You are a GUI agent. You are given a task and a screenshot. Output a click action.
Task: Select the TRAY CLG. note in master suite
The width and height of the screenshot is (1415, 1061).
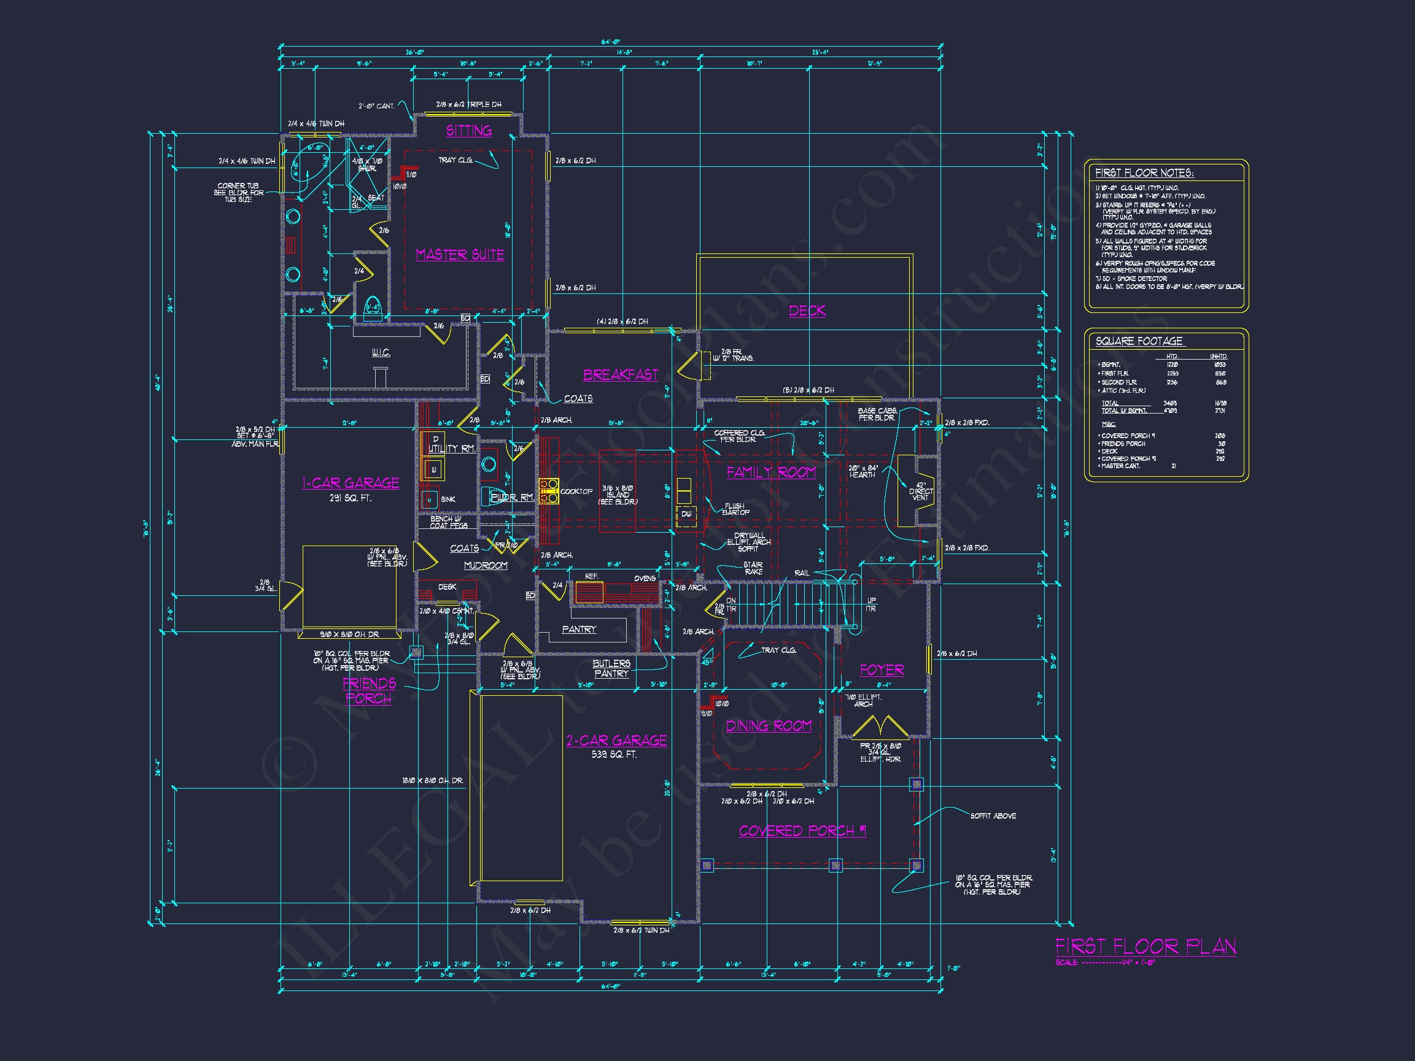pos(456,160)
